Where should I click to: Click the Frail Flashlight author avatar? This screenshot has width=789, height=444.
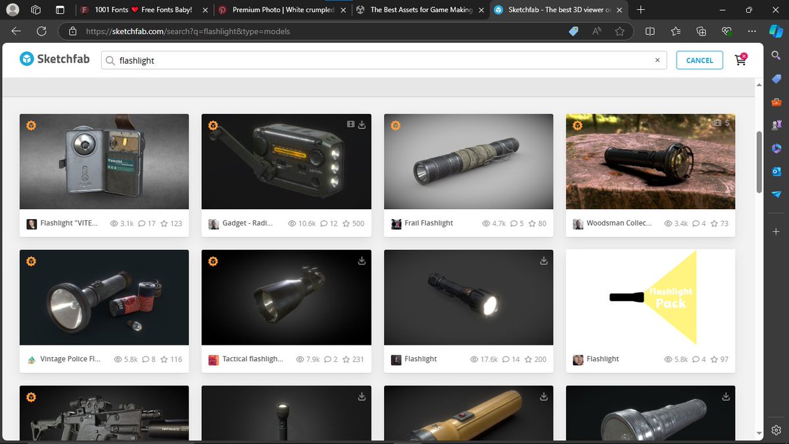click(396, 224)
